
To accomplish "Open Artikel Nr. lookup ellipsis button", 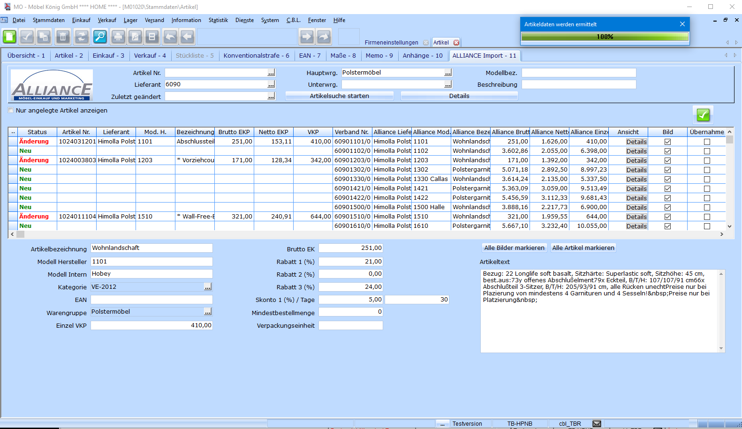I will [x=271, y=73].
